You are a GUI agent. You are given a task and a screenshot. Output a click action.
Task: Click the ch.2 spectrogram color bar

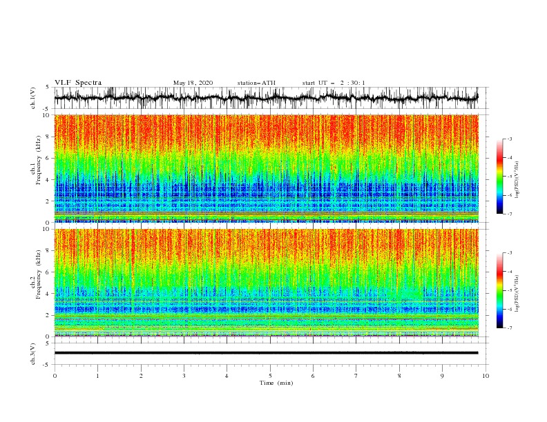tap(499, 290)
